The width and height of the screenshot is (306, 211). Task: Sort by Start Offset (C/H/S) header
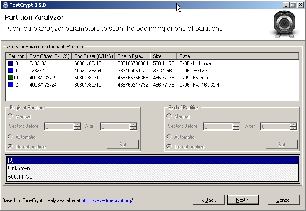49,56
